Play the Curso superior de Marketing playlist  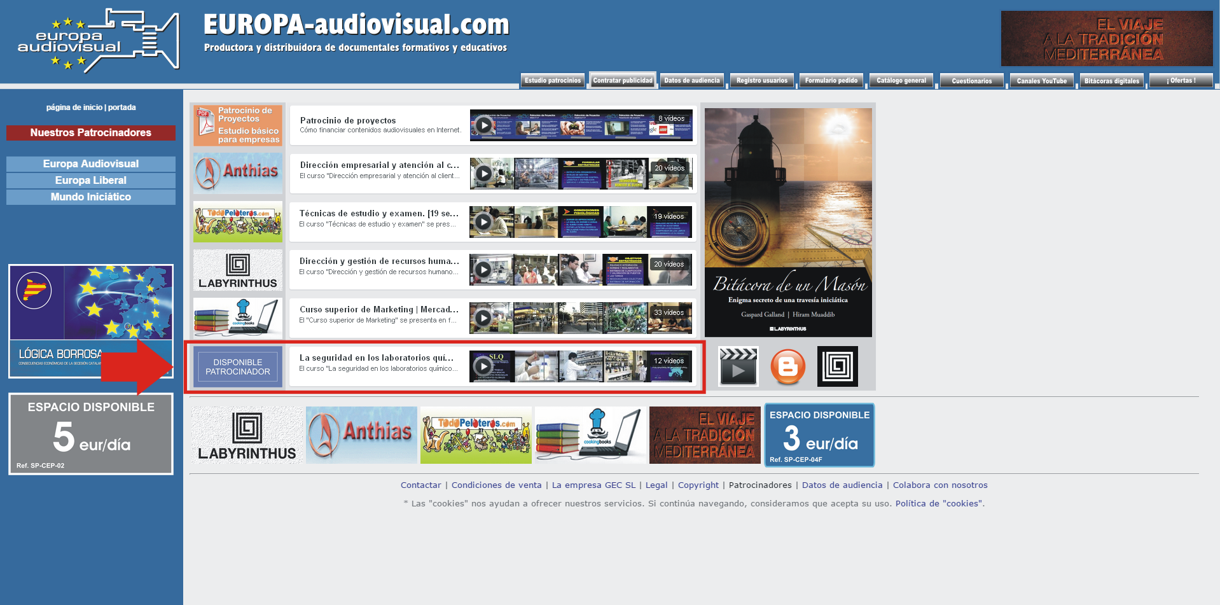point(484,318)
